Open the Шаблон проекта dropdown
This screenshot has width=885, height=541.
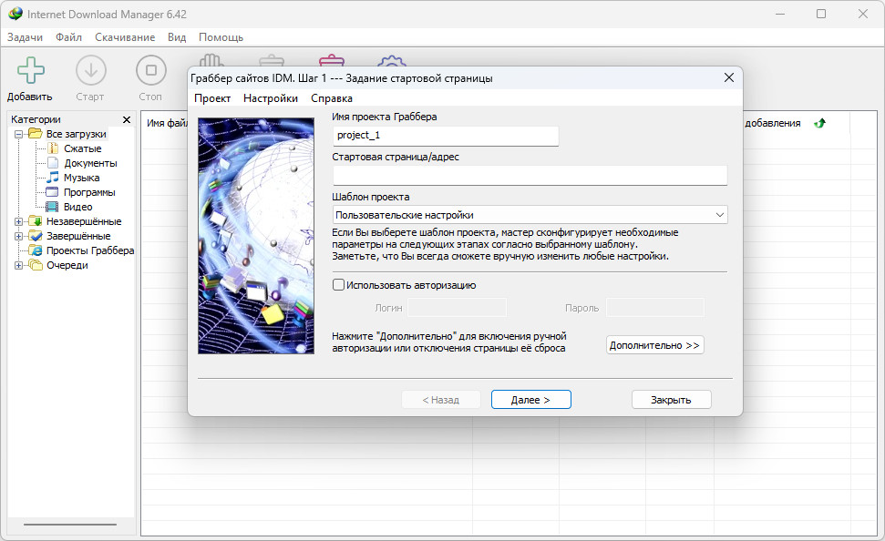(530, 215)
